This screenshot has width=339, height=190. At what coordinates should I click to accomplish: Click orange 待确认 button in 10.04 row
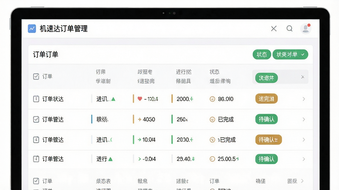268,140
